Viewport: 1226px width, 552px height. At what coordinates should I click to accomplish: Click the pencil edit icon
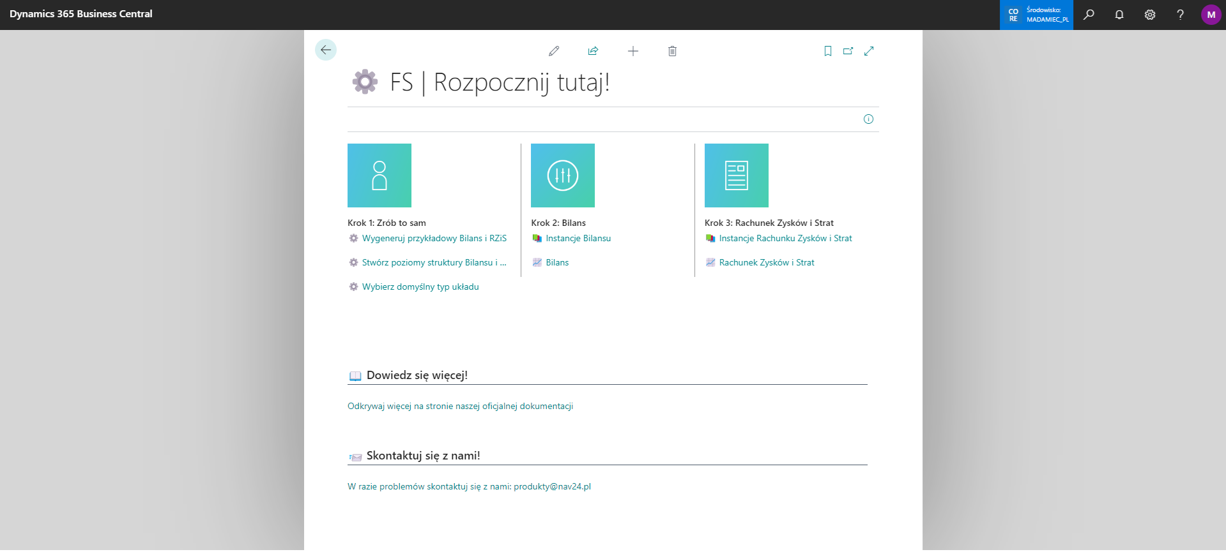(x=554, y=51)
